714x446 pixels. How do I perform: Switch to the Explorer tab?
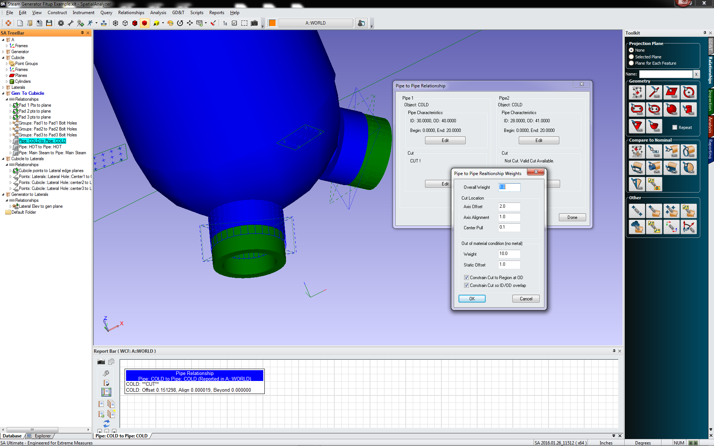pos(42,436)
